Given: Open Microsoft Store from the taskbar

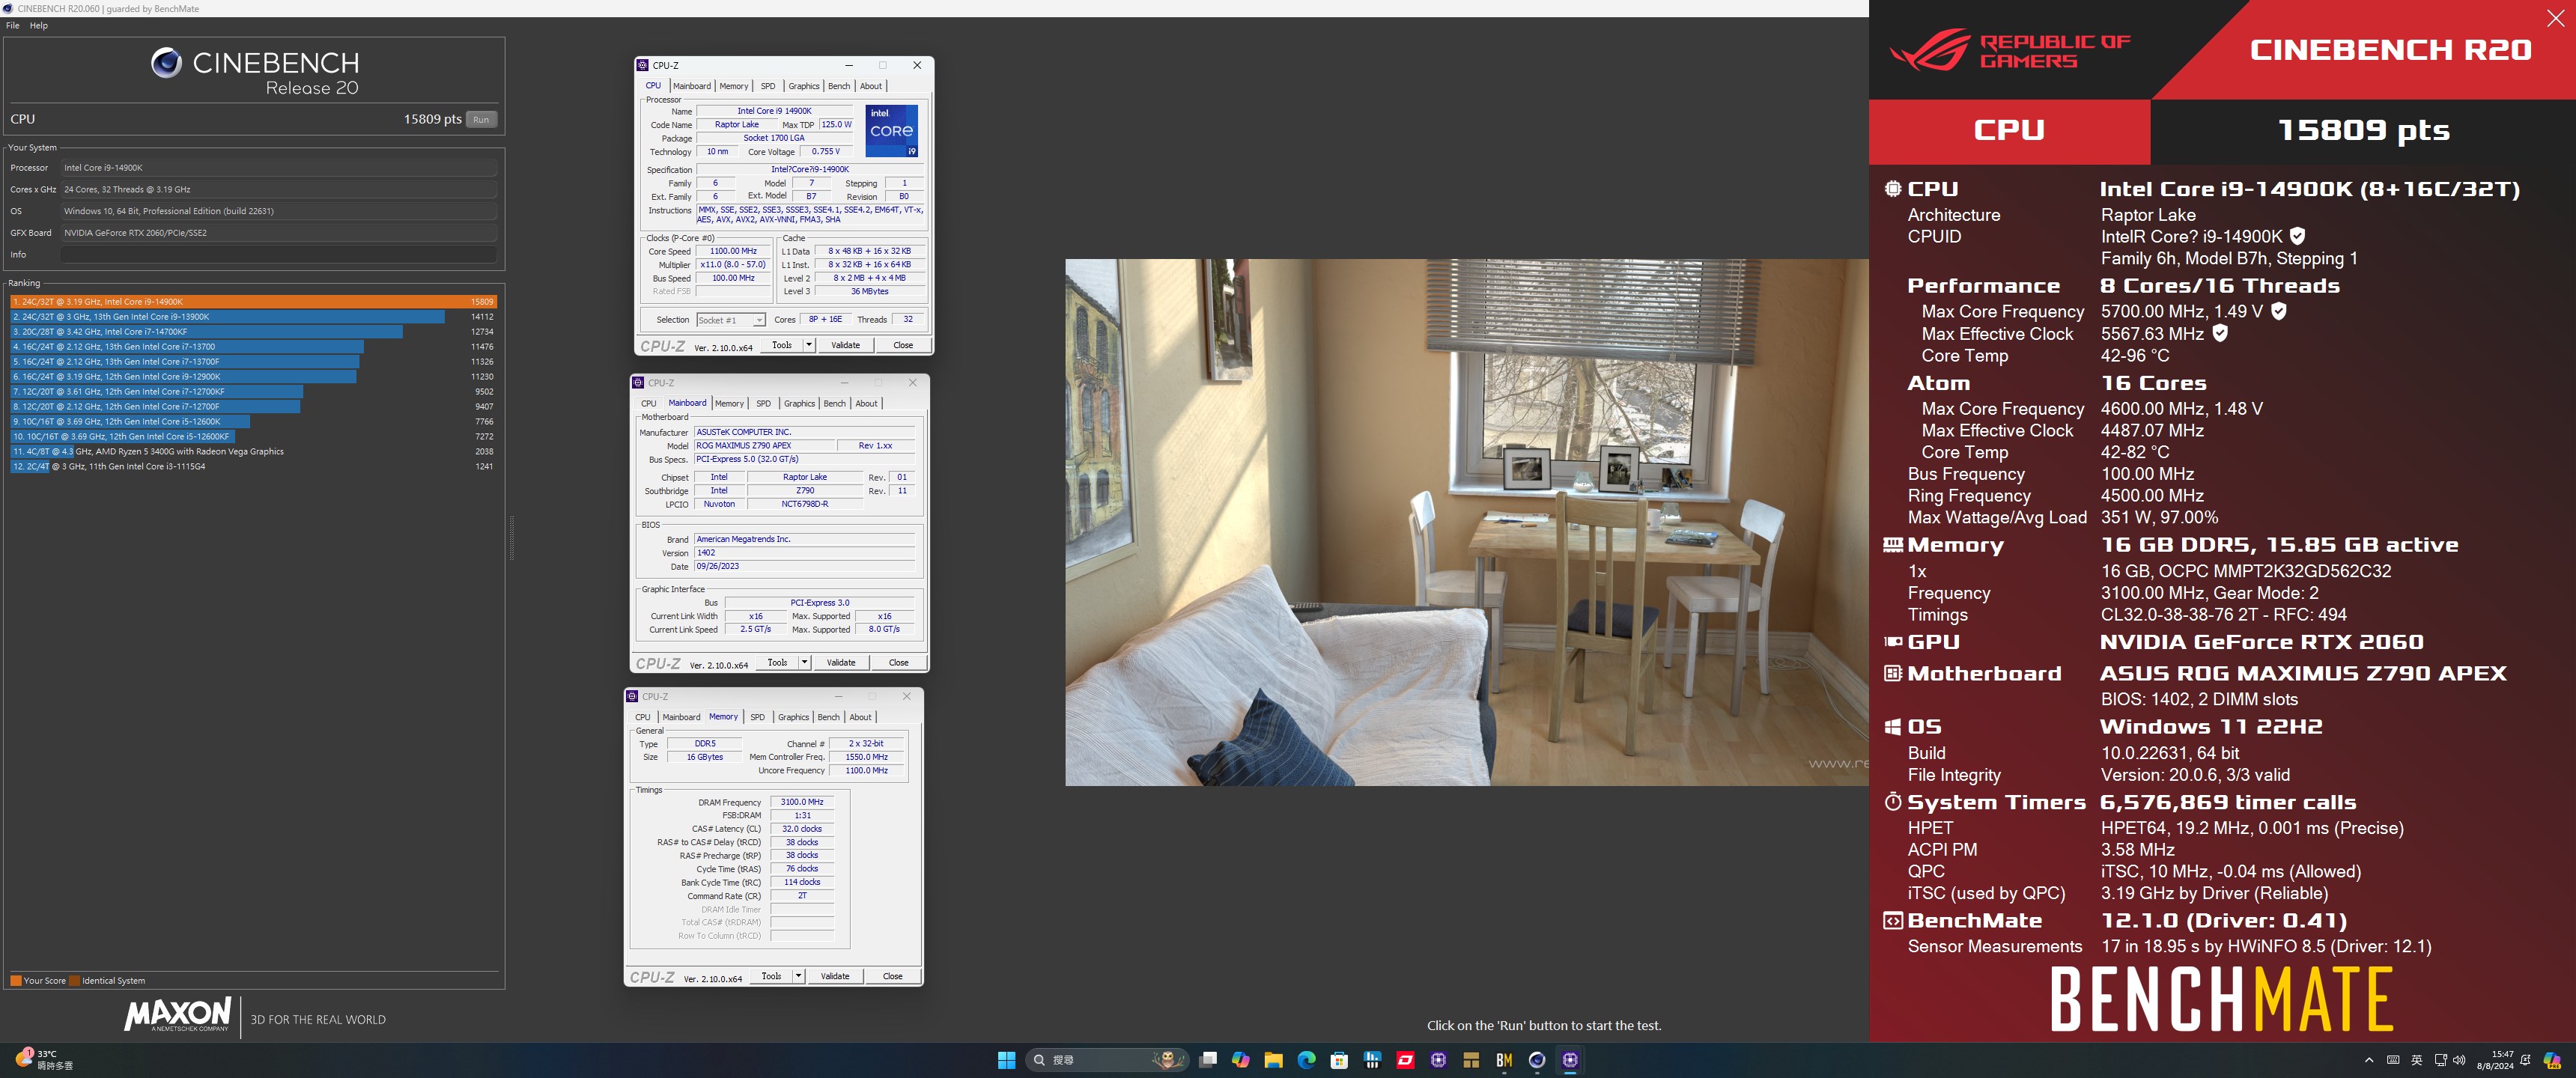Looking at the screenshot, I should coord(1339,1060).
